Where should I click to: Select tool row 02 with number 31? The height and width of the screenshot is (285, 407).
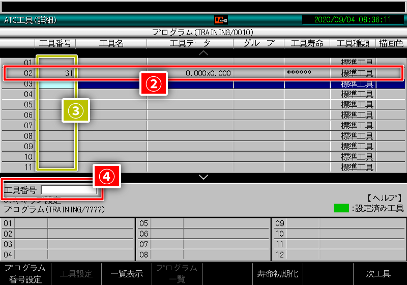click(x=203, y=73)
